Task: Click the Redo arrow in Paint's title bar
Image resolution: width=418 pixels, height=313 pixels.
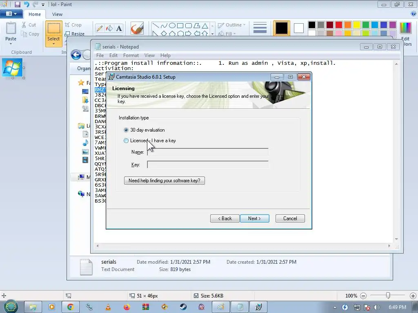Action: 35,4
